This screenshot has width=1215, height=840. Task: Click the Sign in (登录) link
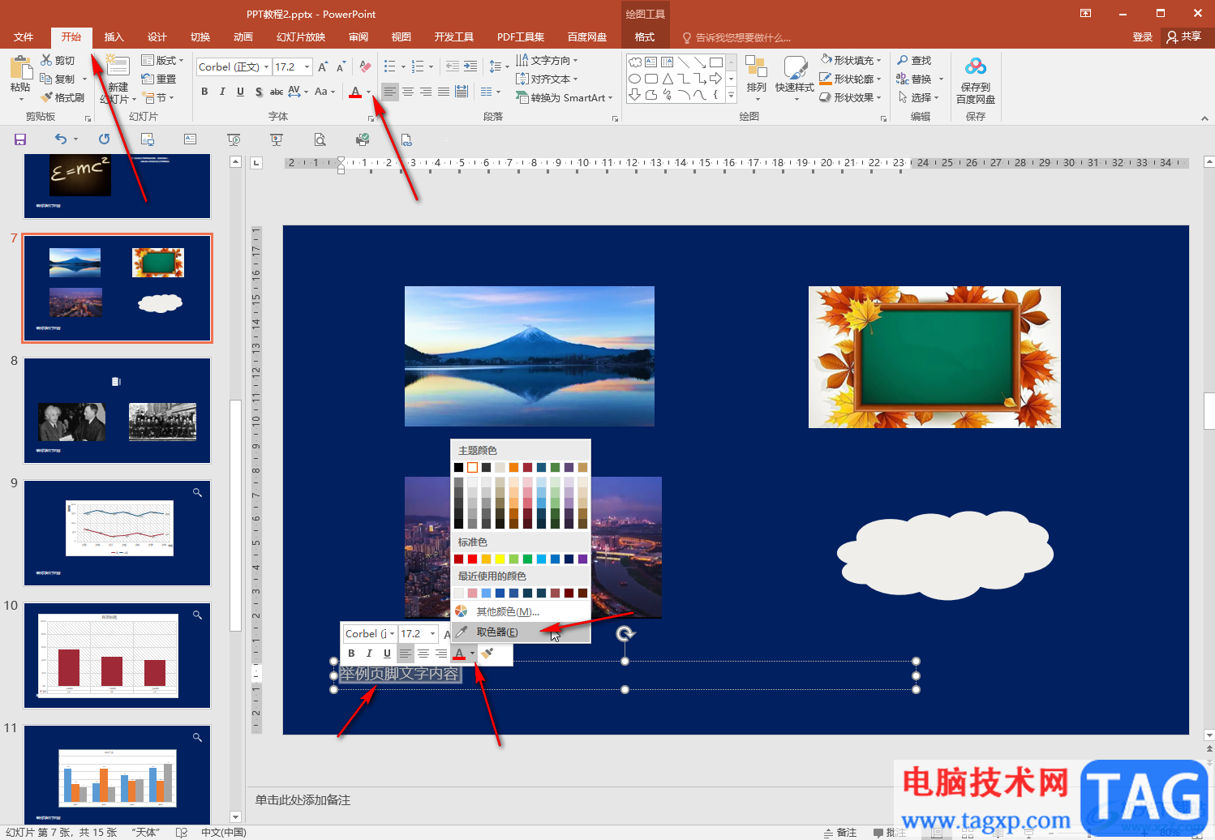[1143, 37]
